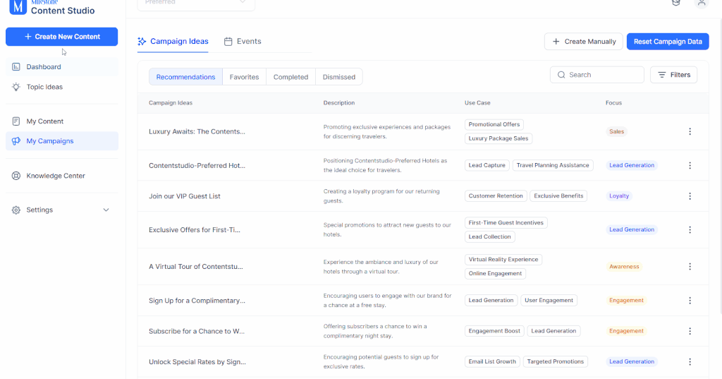The width and height of the screenshot is (722, 379).
Task: Switch to the Campaign Ideas tab
Action: (x=173, y=42)
